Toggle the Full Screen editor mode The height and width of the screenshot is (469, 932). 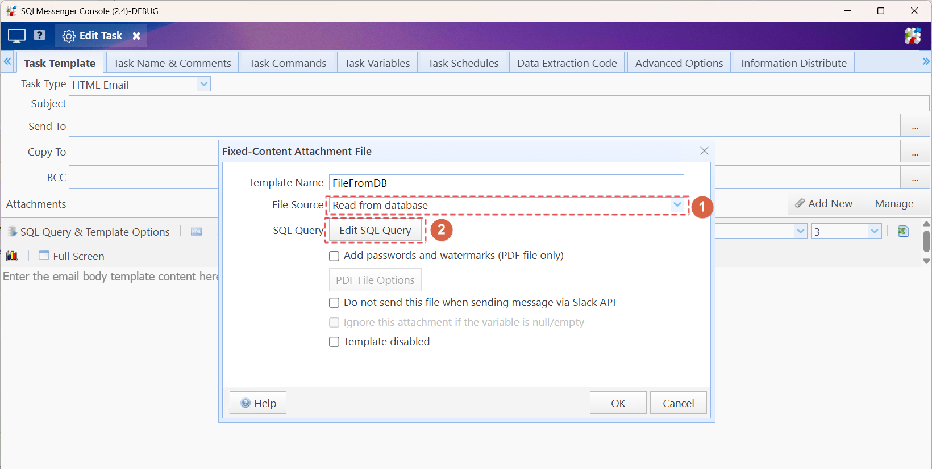(72, 256)
